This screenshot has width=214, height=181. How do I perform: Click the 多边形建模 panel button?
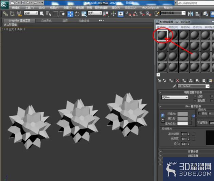click(x=10, y=25)
